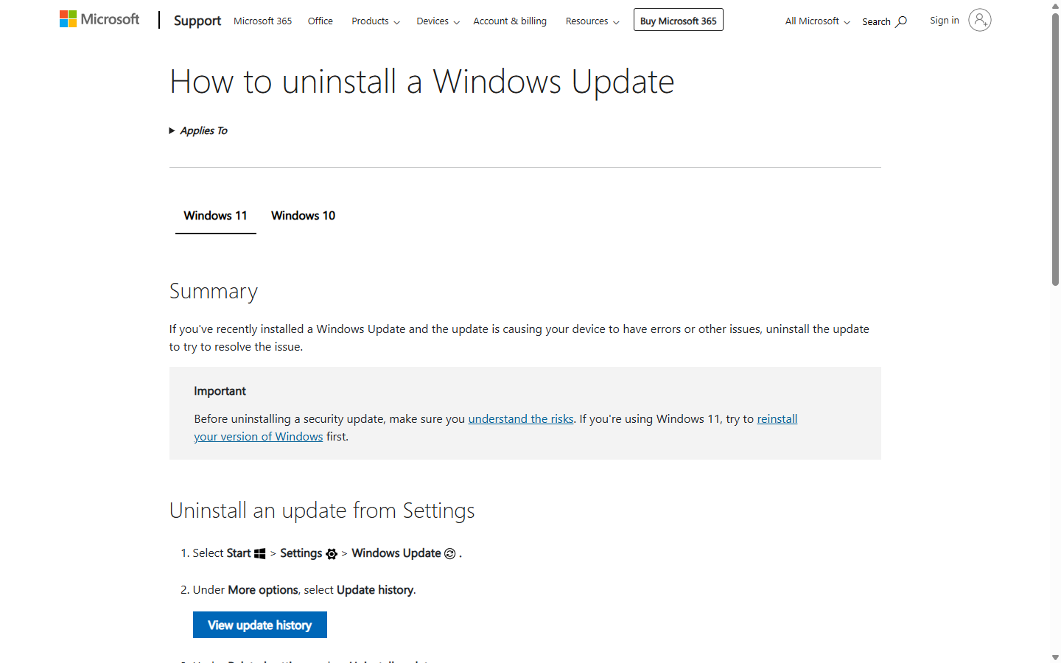Viewport: 1061px width, 663px height.
Task: Go to Account & billing
Action: tap(510, 21)
